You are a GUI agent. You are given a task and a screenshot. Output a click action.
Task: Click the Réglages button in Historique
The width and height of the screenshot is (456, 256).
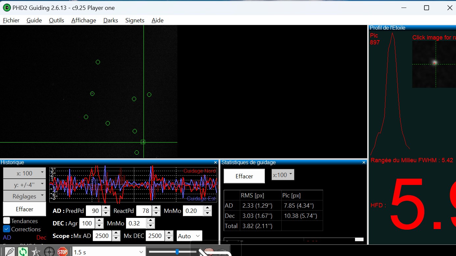pos(24,196)
